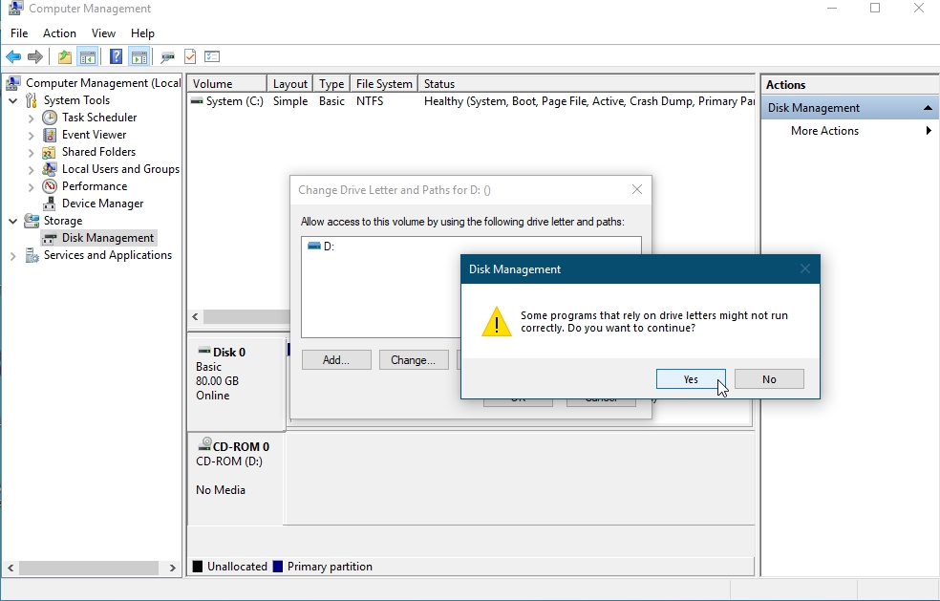
Task: Click the left arrow of the console tree scrollbar
Action: [x=11, y=568]
